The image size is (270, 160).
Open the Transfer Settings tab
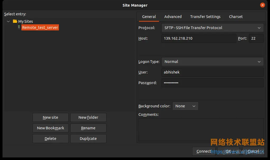pos(205,17)
